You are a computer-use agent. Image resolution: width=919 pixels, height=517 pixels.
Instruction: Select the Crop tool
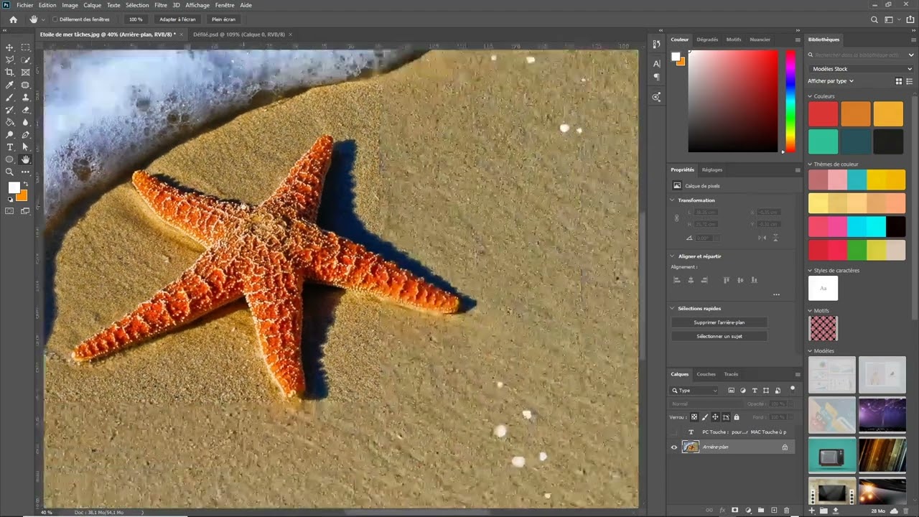(x=10, y=73)
